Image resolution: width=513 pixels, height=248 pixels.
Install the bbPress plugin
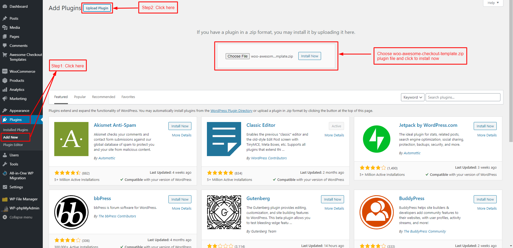point(180,199)
